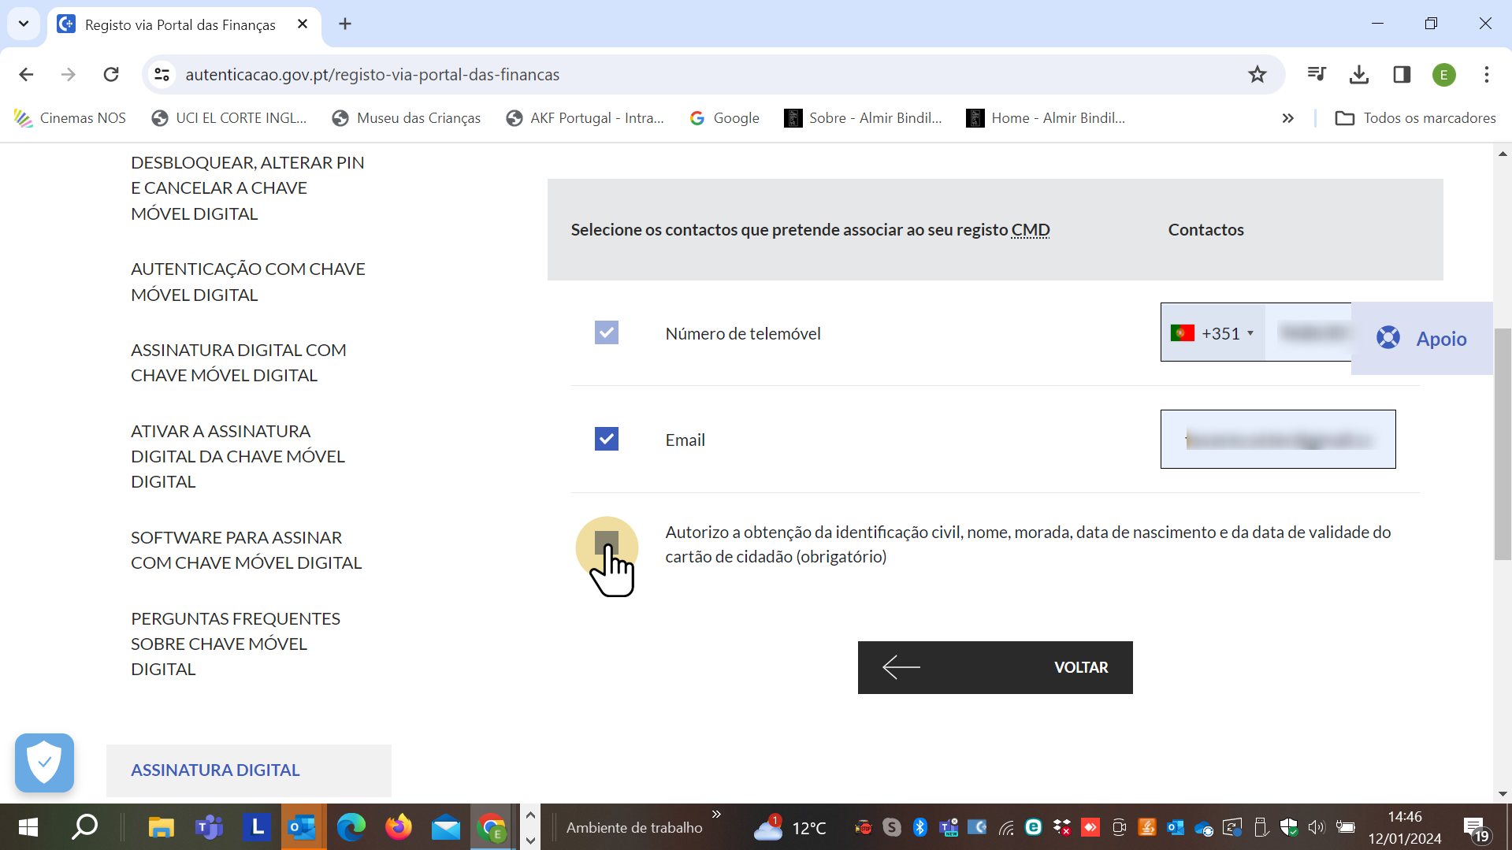Open Assinatura Digital sidebar link

click(215, 770)
